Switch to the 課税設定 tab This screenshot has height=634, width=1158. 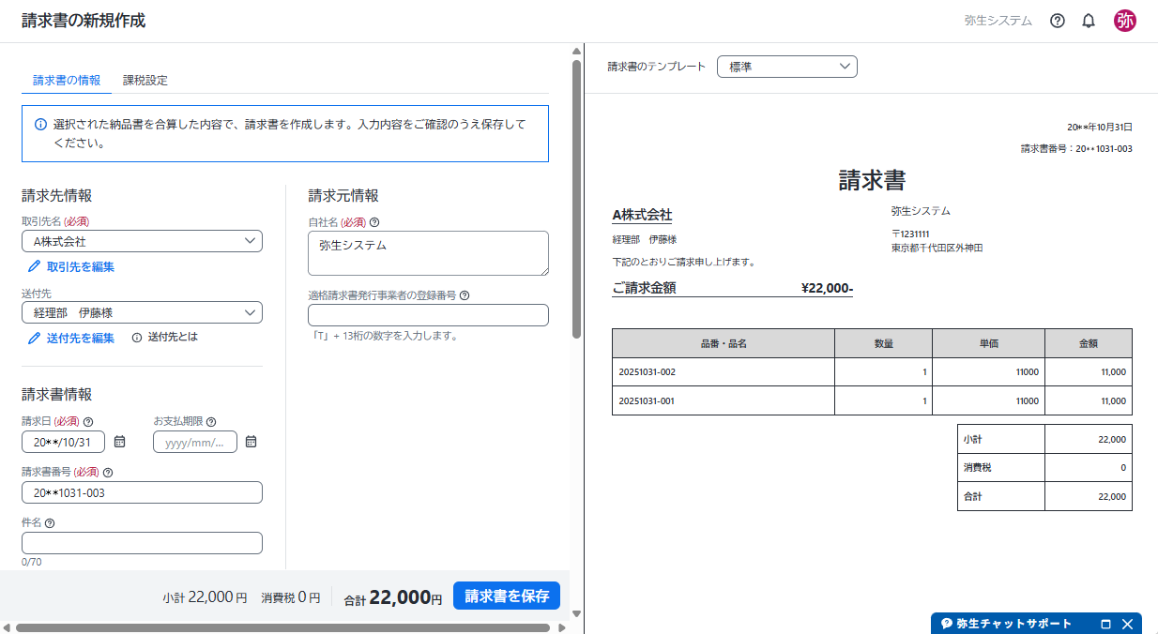(145, 81)
